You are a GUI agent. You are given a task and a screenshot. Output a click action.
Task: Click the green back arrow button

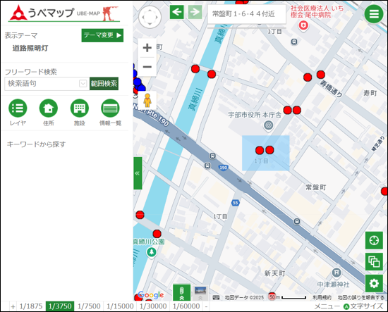[176, 12]
